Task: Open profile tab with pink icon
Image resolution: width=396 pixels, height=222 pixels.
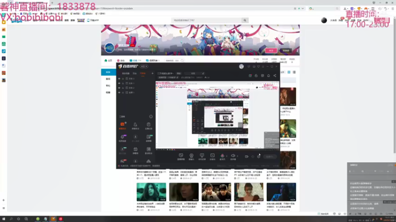Action: (x=121, y=61)
